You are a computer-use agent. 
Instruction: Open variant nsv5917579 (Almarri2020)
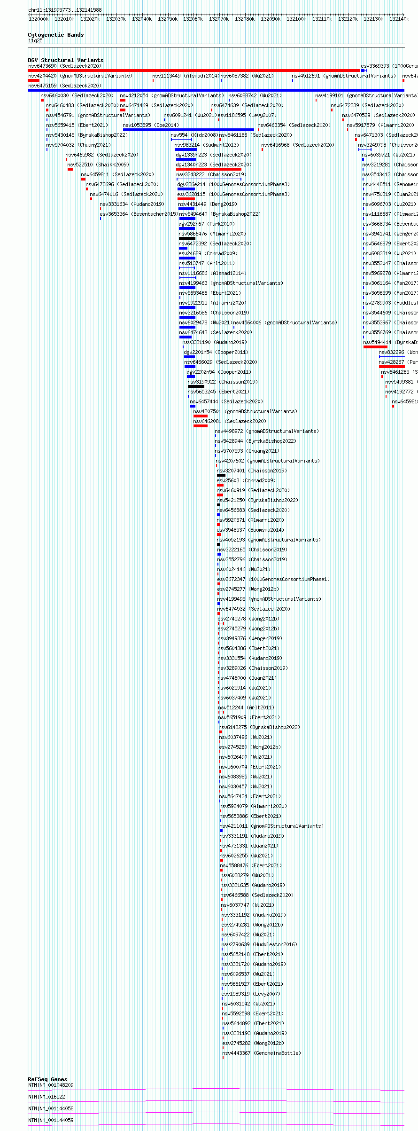[x=380, y=125]
